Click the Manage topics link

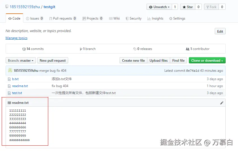click(17, 38)
